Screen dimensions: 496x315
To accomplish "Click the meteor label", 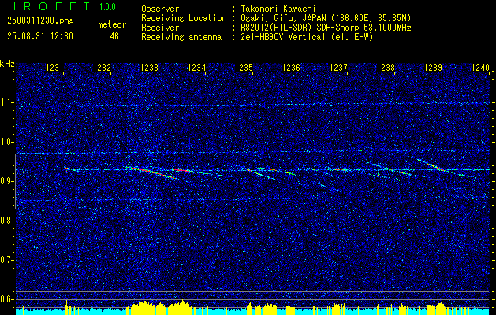I will [x=112, y=25].
